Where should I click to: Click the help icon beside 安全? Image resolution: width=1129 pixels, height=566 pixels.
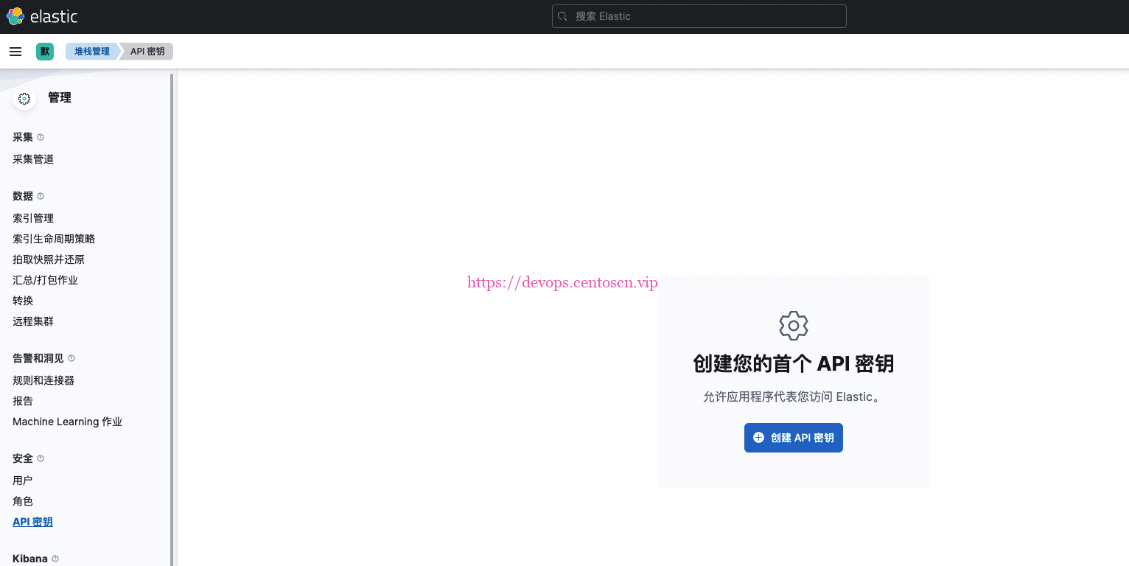[x=41, y=458]
